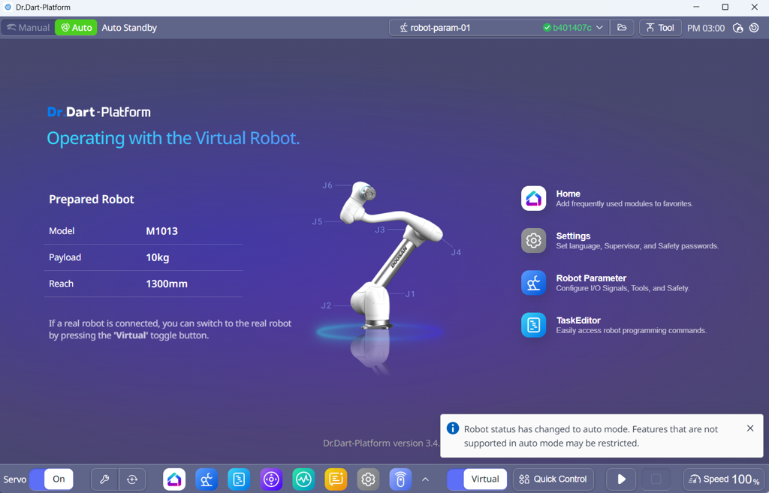Toggle the Servo On switch
Viewport: 769px width, 493px height.
(x=51, y=479)
